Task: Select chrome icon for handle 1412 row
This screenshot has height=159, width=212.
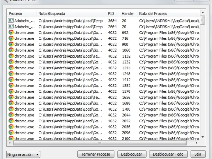Action: [11, 79]
